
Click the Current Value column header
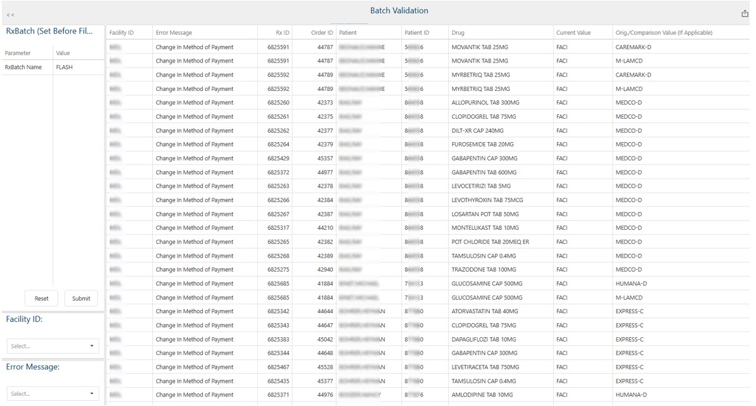573,33
